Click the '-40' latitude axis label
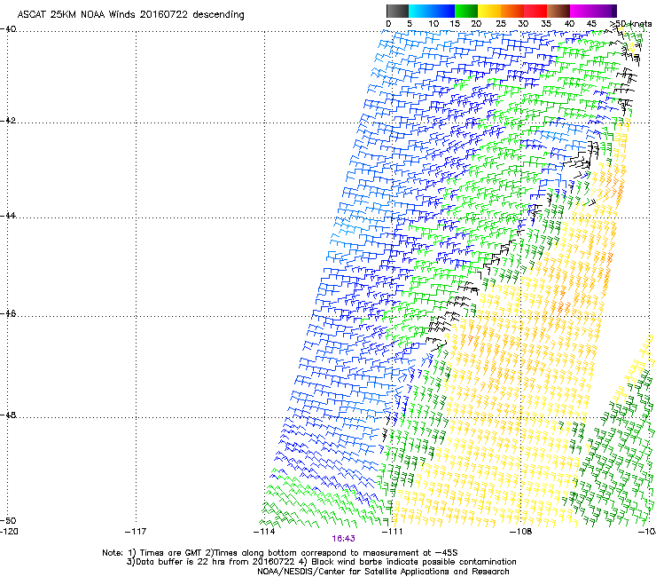The image size is (656, 577). [8, 29]
